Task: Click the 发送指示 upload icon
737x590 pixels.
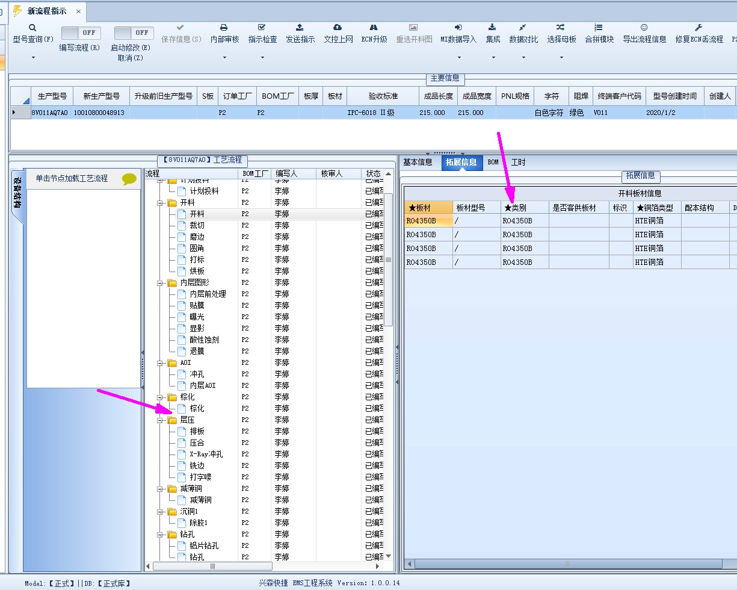Action: pos(300,28)
